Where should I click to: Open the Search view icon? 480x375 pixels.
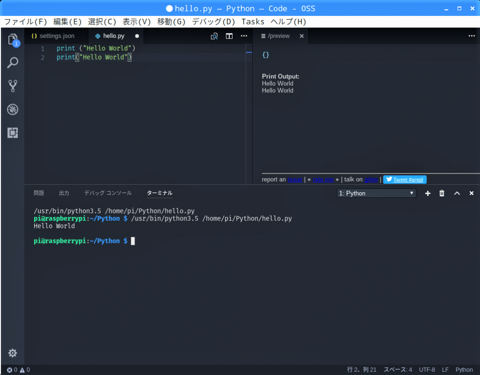pos(13,63)
